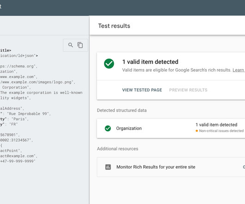Click the code line containing 'Paris'
Viewport: 245px width, 204px height.
coord(14,119)
